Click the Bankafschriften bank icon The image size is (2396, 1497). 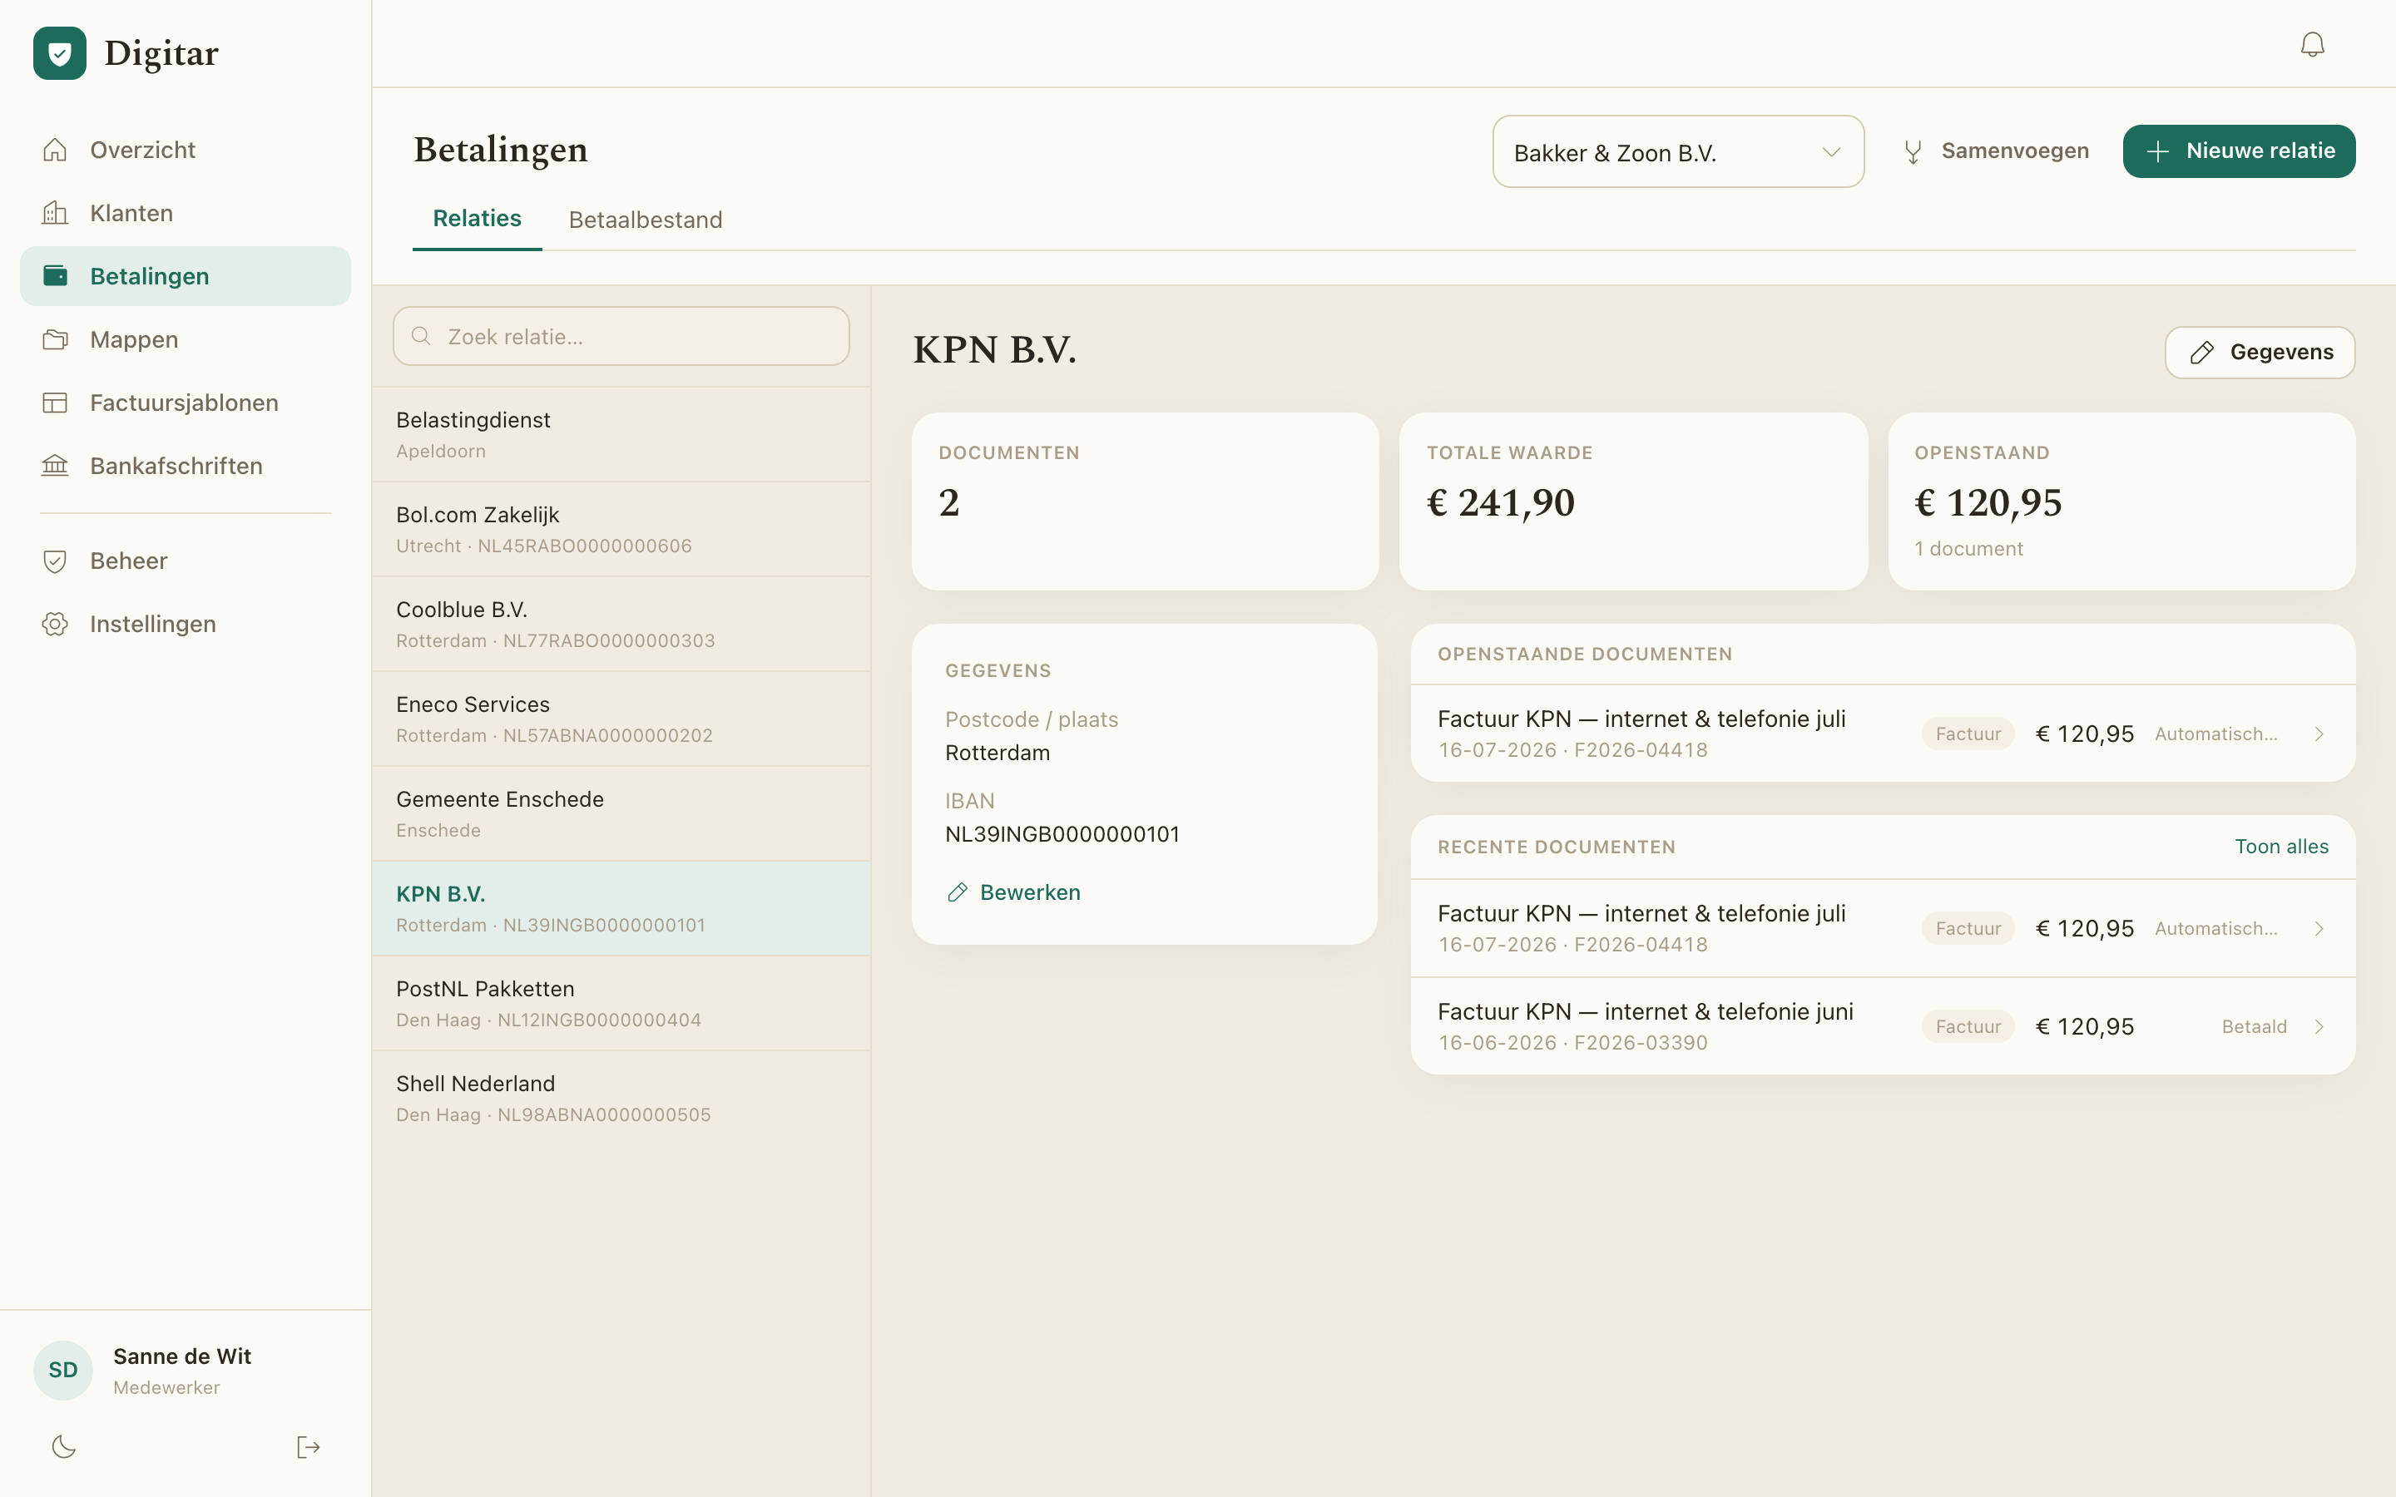tap(56, 466)
